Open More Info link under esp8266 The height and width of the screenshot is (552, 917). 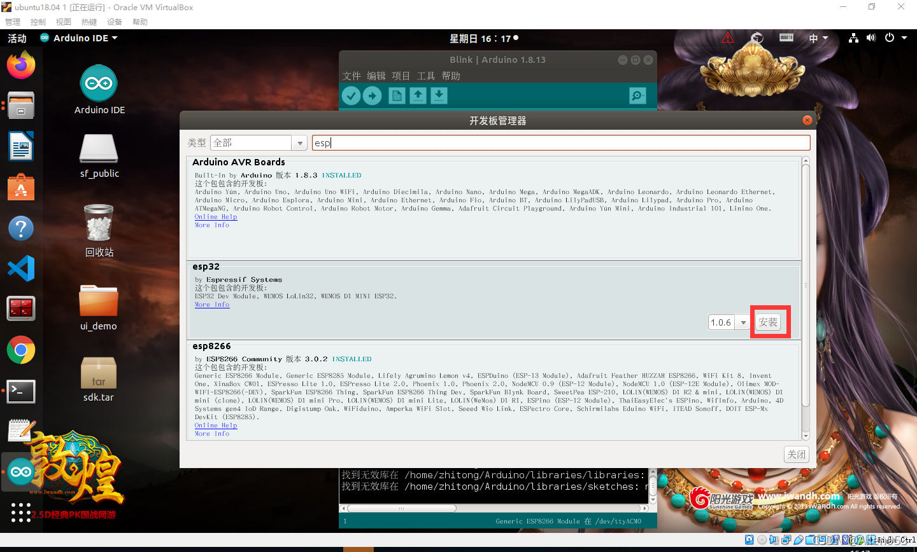coord(212,434)
